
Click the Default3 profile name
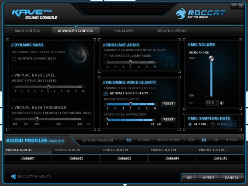pyautogui.click(x=124, y=158)
